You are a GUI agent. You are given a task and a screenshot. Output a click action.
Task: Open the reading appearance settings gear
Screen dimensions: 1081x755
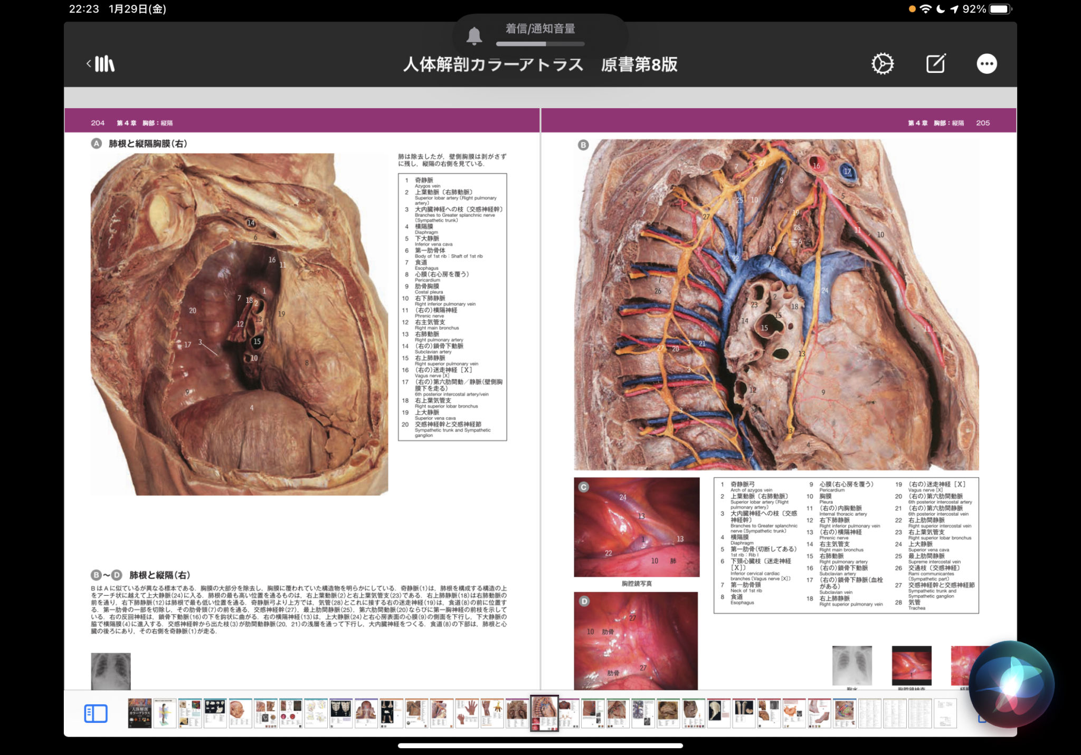(x=882, y=63)
